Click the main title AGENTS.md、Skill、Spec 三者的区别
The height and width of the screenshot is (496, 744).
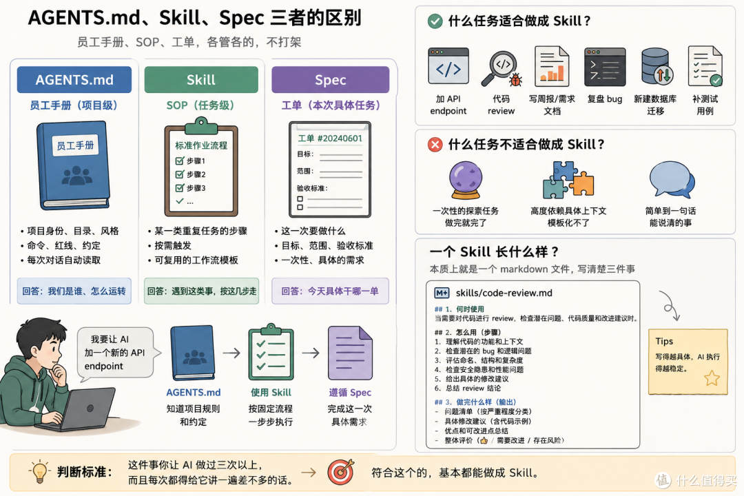tap(194, 18)
